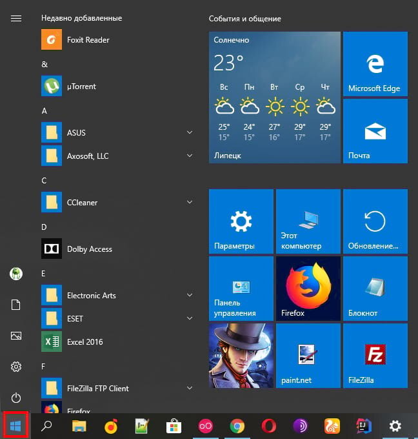The image size is (418, 439).
Task: Launch FileZilla from its tile
Action: [375, 356]
